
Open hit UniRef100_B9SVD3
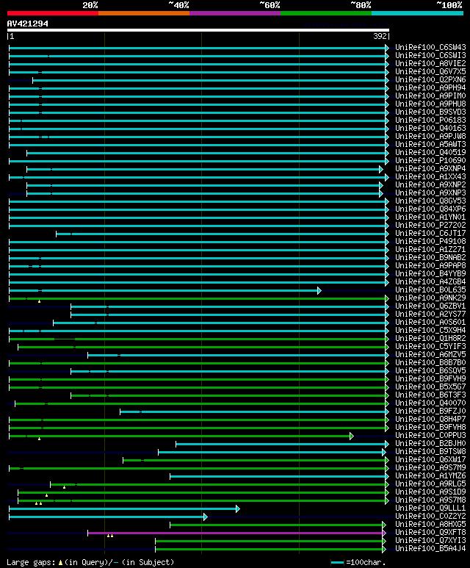point(430,112)
